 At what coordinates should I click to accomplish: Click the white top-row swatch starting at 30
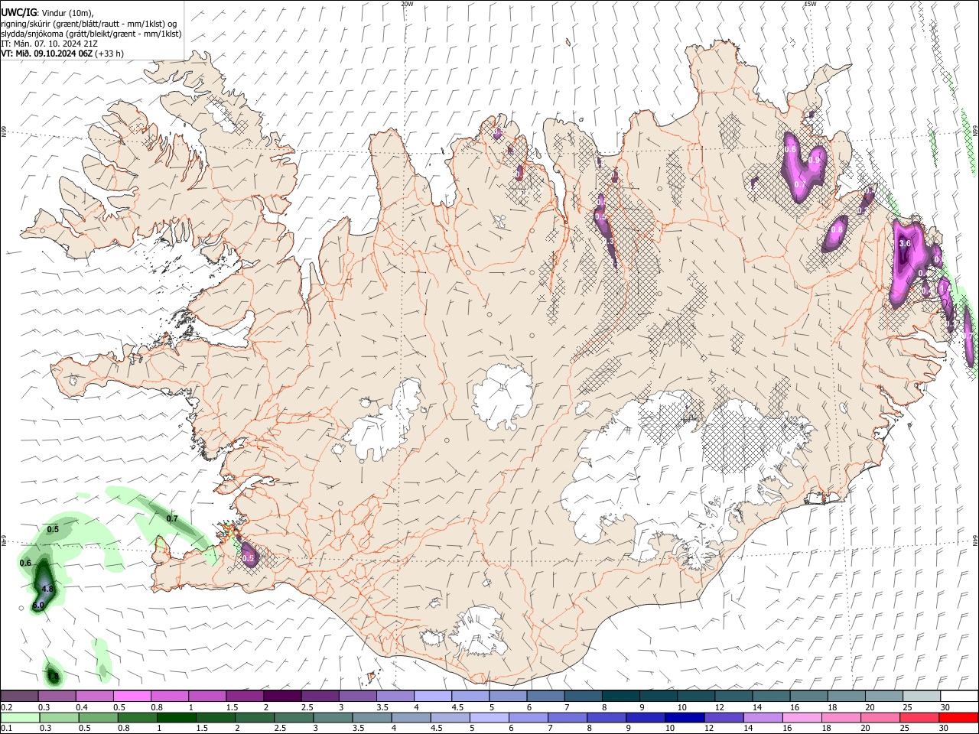(x=959, y=696)
